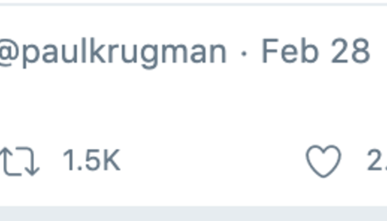Click the like count beside the heart
387x221 pixels.
[377, 161]
